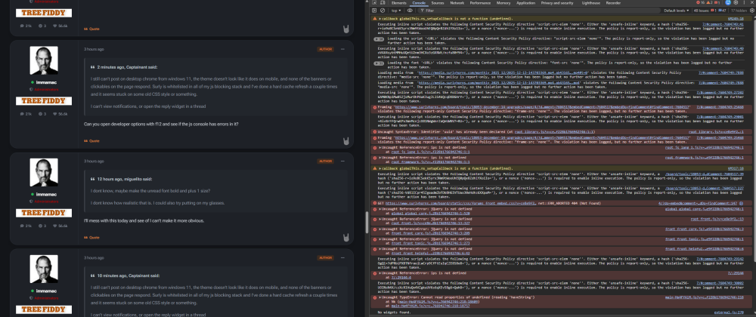This screenshot has height=317, width=756.
Task: Clear the console with the clear icon
Action: click(384, 11)
